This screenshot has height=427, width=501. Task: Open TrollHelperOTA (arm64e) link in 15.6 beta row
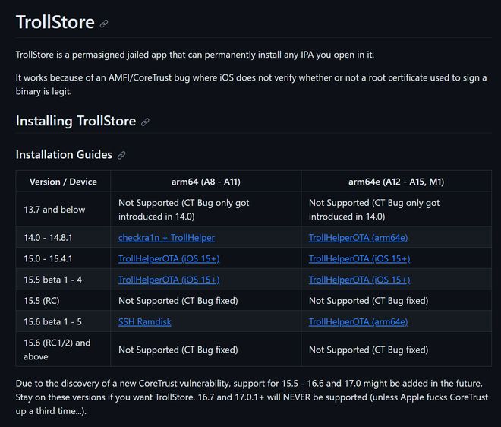pyautogui.click(x=358, y=321)
